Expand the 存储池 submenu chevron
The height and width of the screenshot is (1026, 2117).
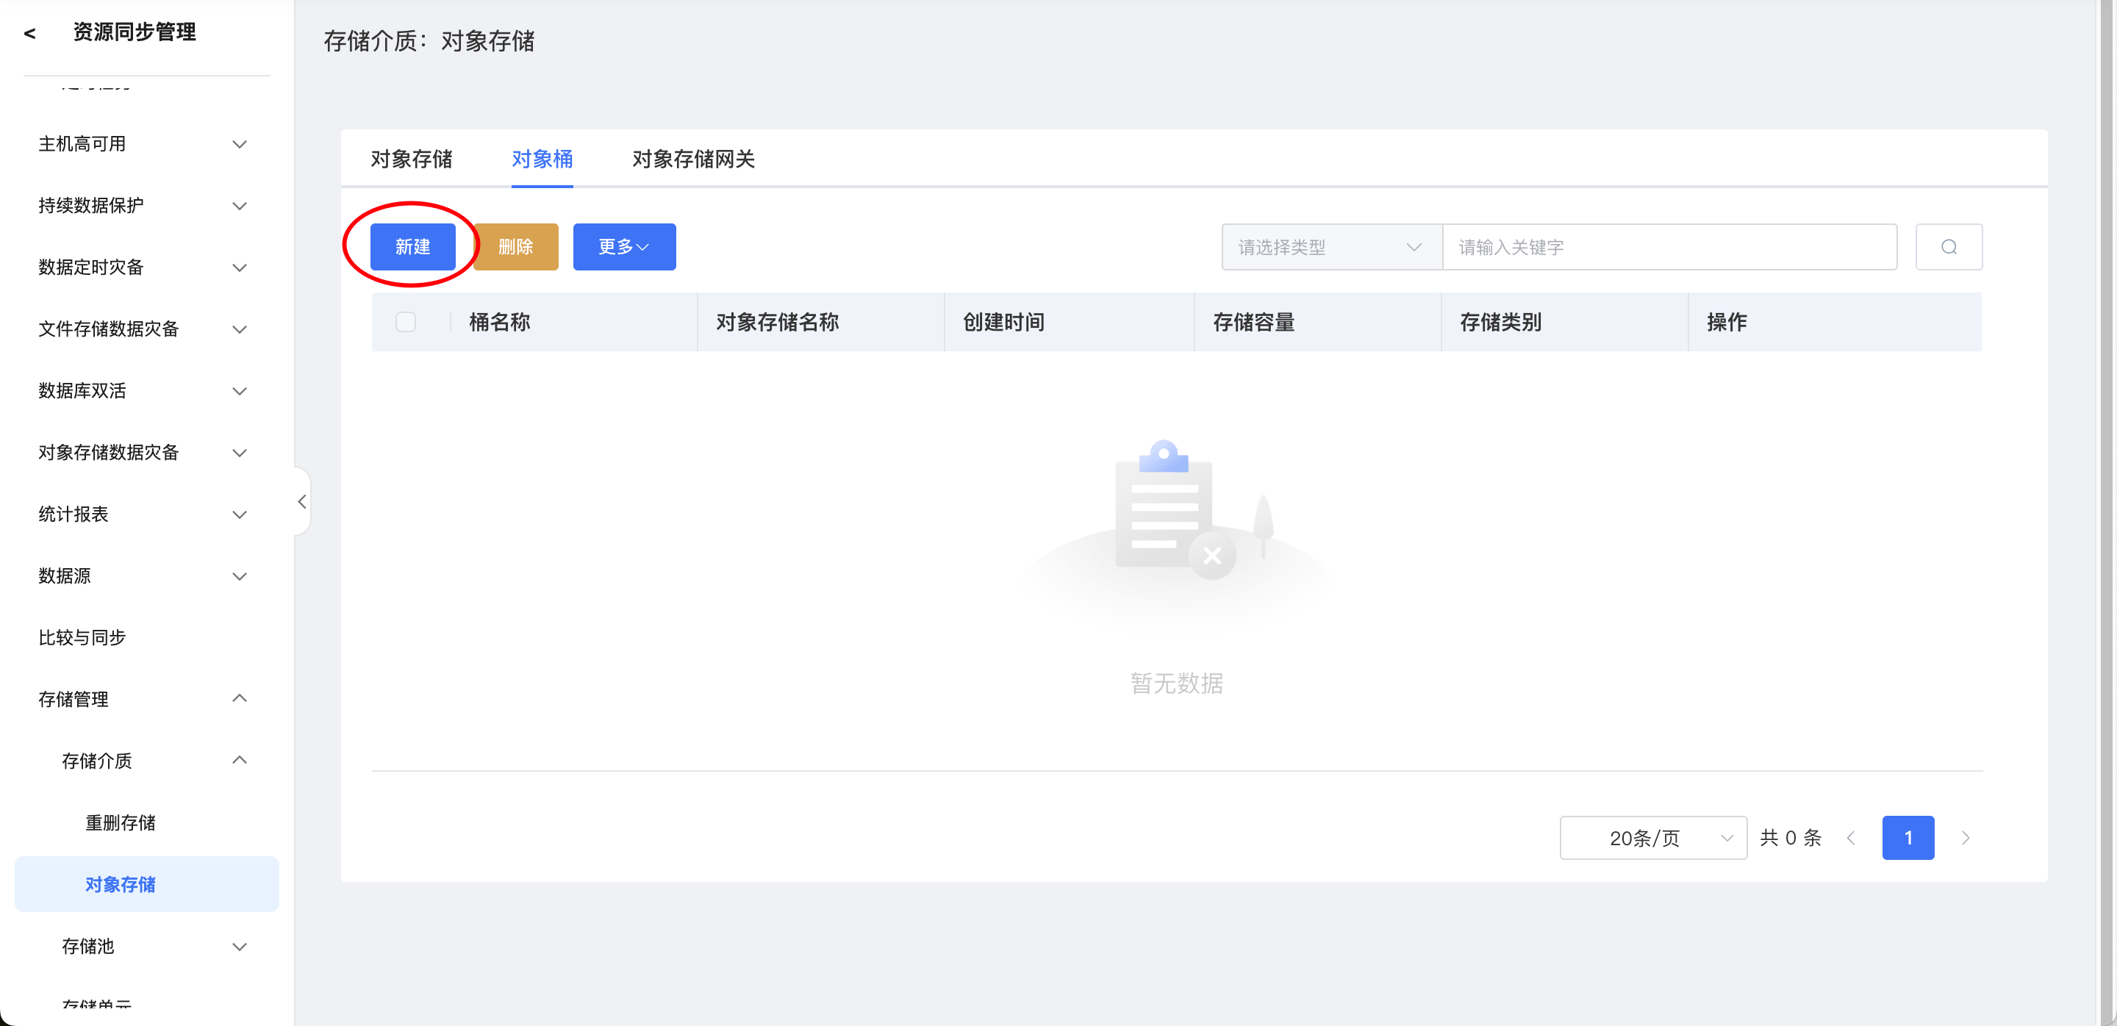(239, 947)
